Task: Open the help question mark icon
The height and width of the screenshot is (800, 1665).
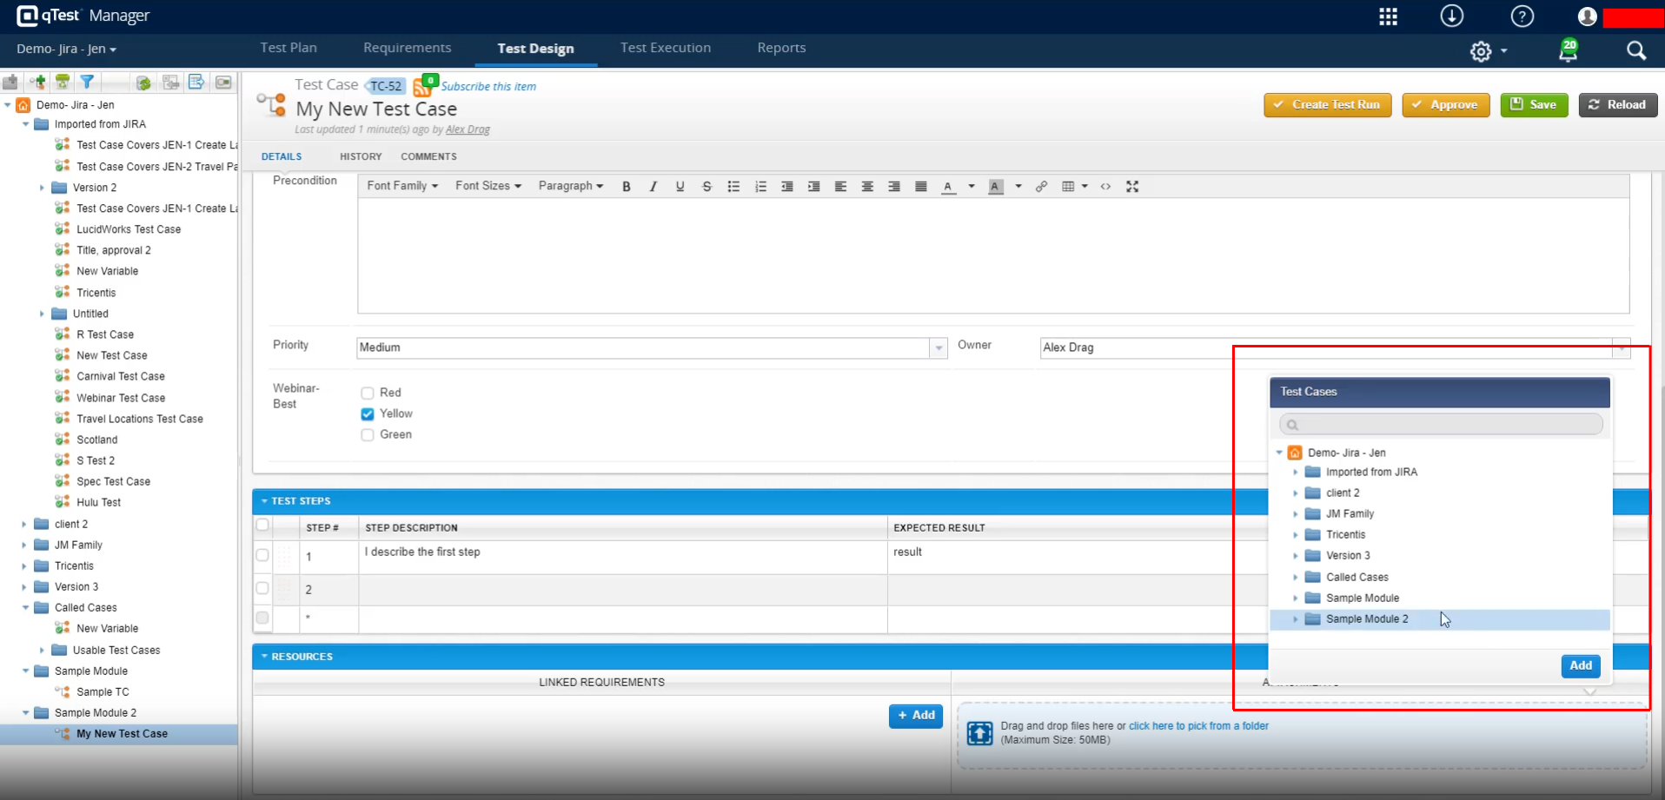Action: pyautogui.click(x=1522, y=17)
